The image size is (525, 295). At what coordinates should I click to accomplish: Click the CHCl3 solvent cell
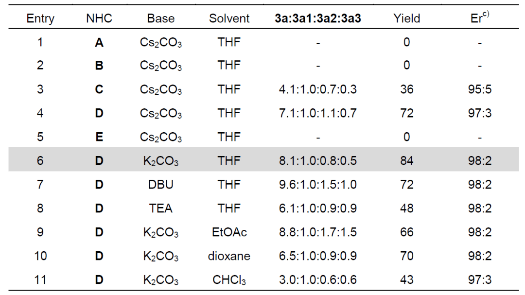[x=229, y=279]
